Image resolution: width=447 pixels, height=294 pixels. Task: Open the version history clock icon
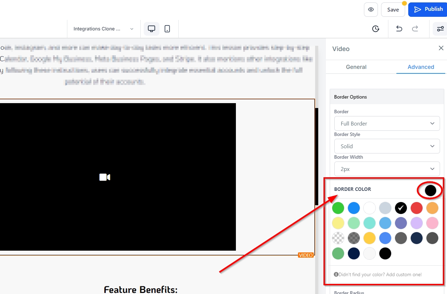point(375,29)
